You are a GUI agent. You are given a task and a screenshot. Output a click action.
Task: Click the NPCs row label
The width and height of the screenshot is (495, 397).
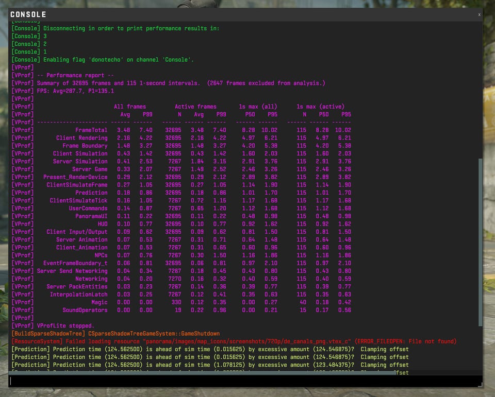coord(101,255)
